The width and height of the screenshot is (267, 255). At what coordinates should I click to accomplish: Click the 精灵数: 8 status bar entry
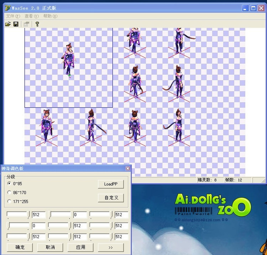point(210,180)
